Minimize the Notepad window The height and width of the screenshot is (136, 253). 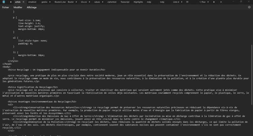(x=233, y=2)
